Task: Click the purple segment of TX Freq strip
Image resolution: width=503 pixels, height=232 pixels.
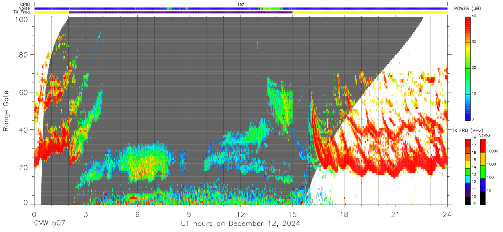Action: tap(181, 12)
